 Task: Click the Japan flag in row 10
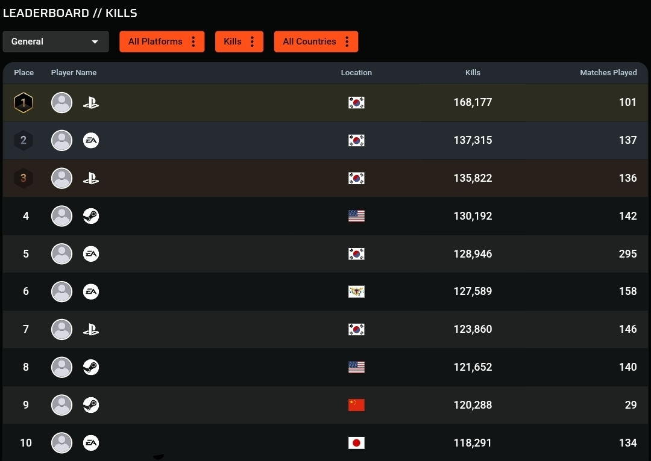356,443
